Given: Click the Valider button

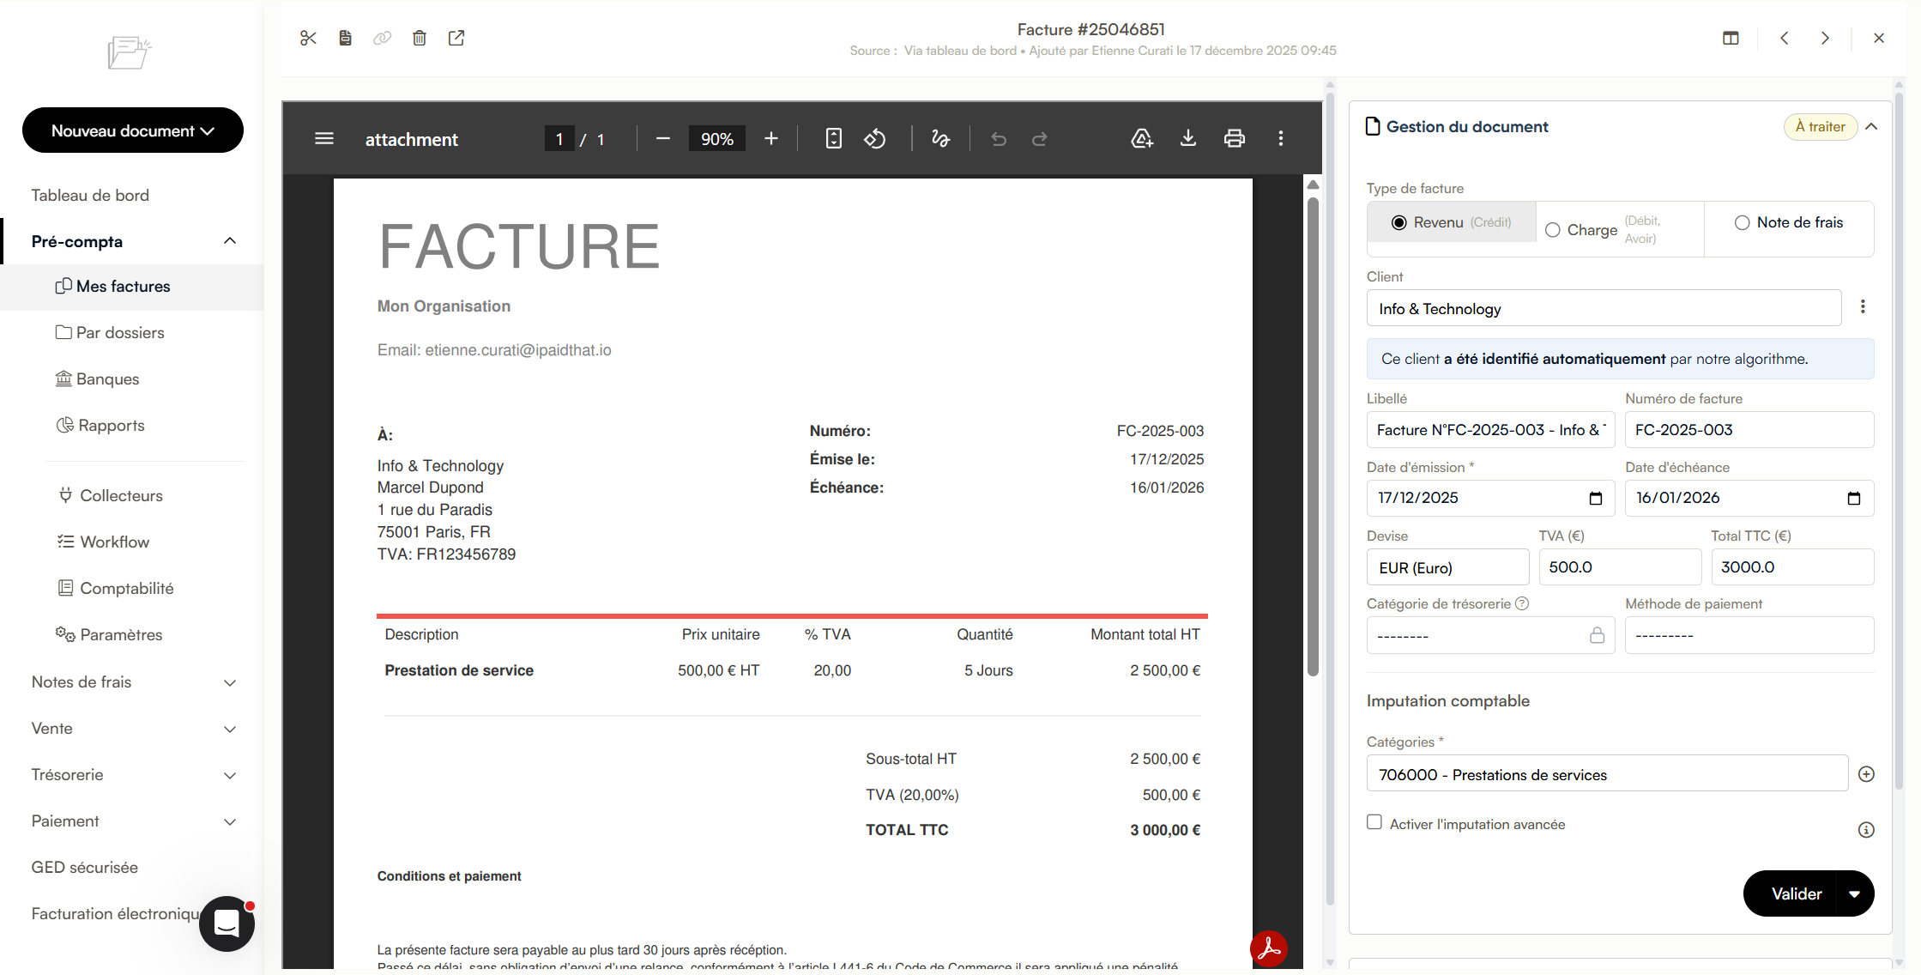Looking at the screenshot, I should [x=1796, y=894].
